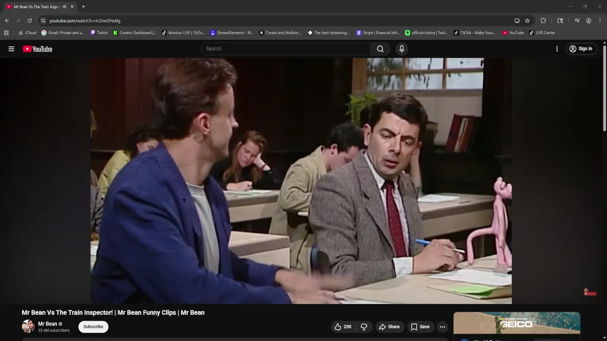
Task: Open more actions ellipsis beside Save
Action: pyautogui.click(x=442, y=327)
